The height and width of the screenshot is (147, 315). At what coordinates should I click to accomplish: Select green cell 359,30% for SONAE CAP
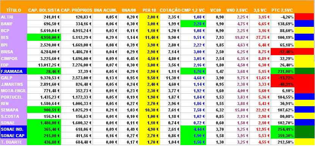[283, 136]
